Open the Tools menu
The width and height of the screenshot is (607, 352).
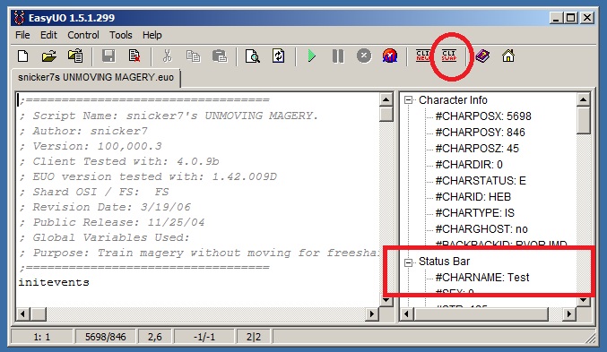coord(121,35)
